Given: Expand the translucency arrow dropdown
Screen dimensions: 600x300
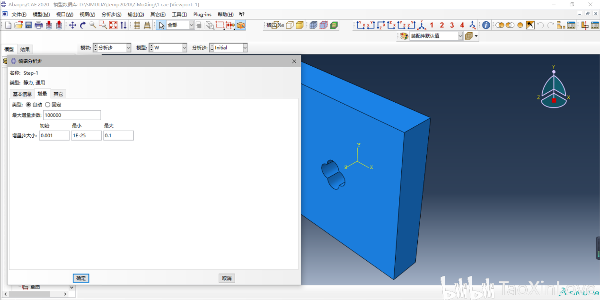Looking at the screenshot, I should pyautogui.click(x=476, y=35).
